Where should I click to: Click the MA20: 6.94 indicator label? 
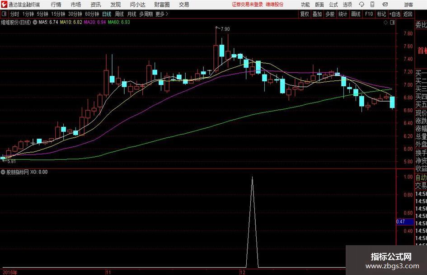95,22
